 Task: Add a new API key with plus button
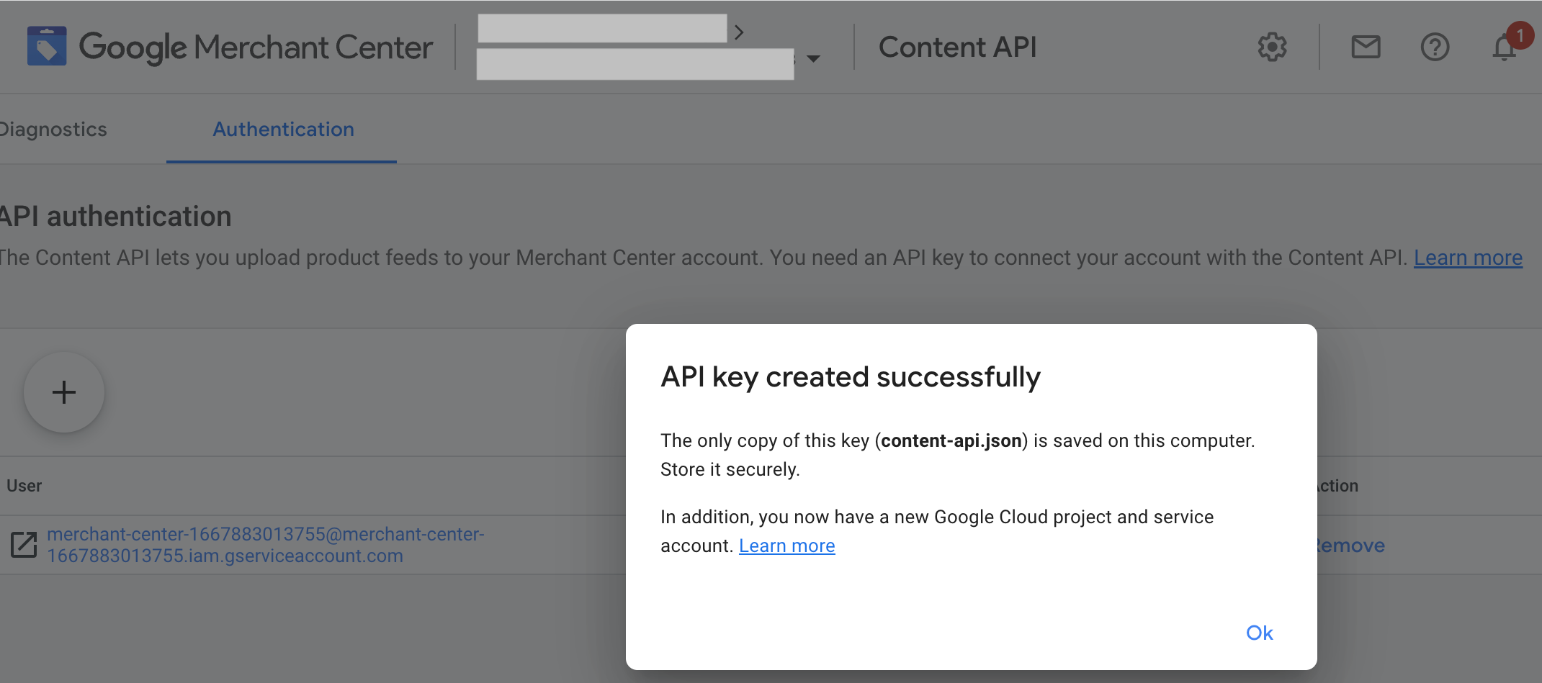tap(64, 392)
